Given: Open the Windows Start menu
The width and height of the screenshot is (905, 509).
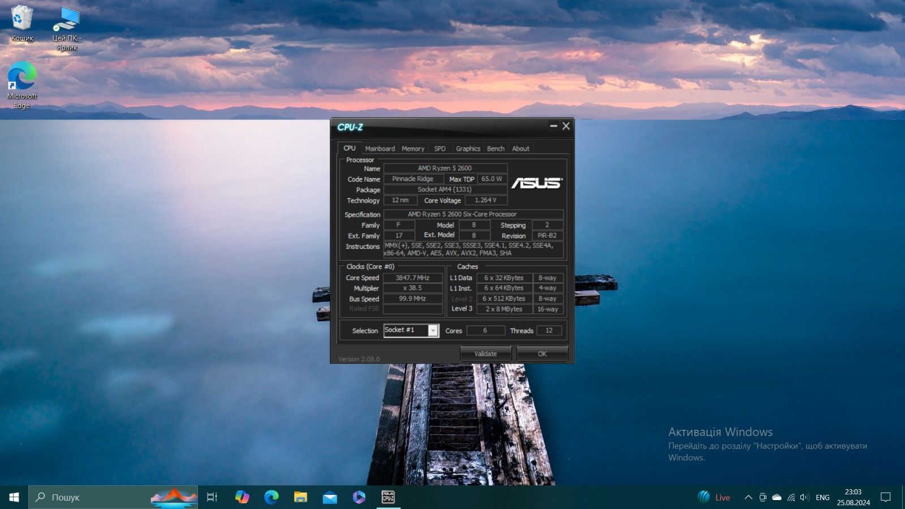Looking at the screenshot, I should pos(14,497).
